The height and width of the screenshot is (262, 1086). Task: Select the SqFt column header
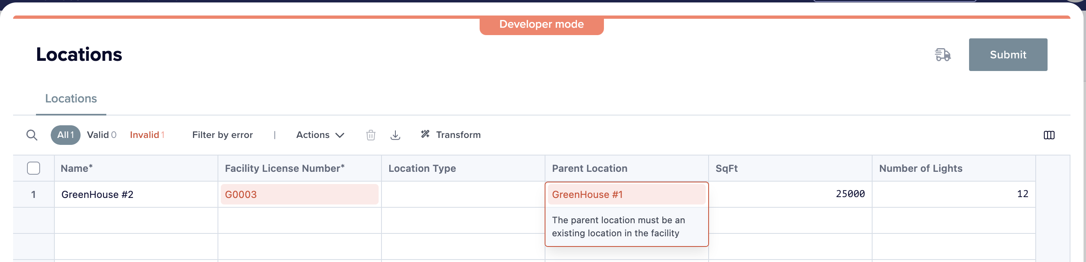[790, 168]
